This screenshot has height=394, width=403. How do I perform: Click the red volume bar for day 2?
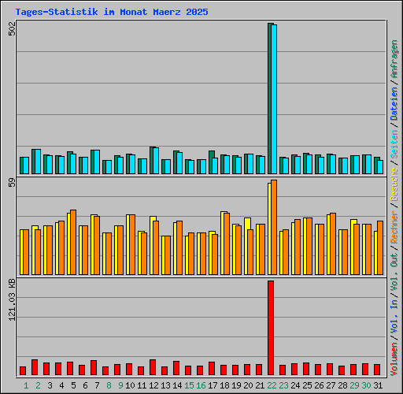click(35, 367)
